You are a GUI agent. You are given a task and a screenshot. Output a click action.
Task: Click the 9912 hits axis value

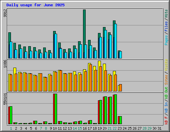click(5, 13)
